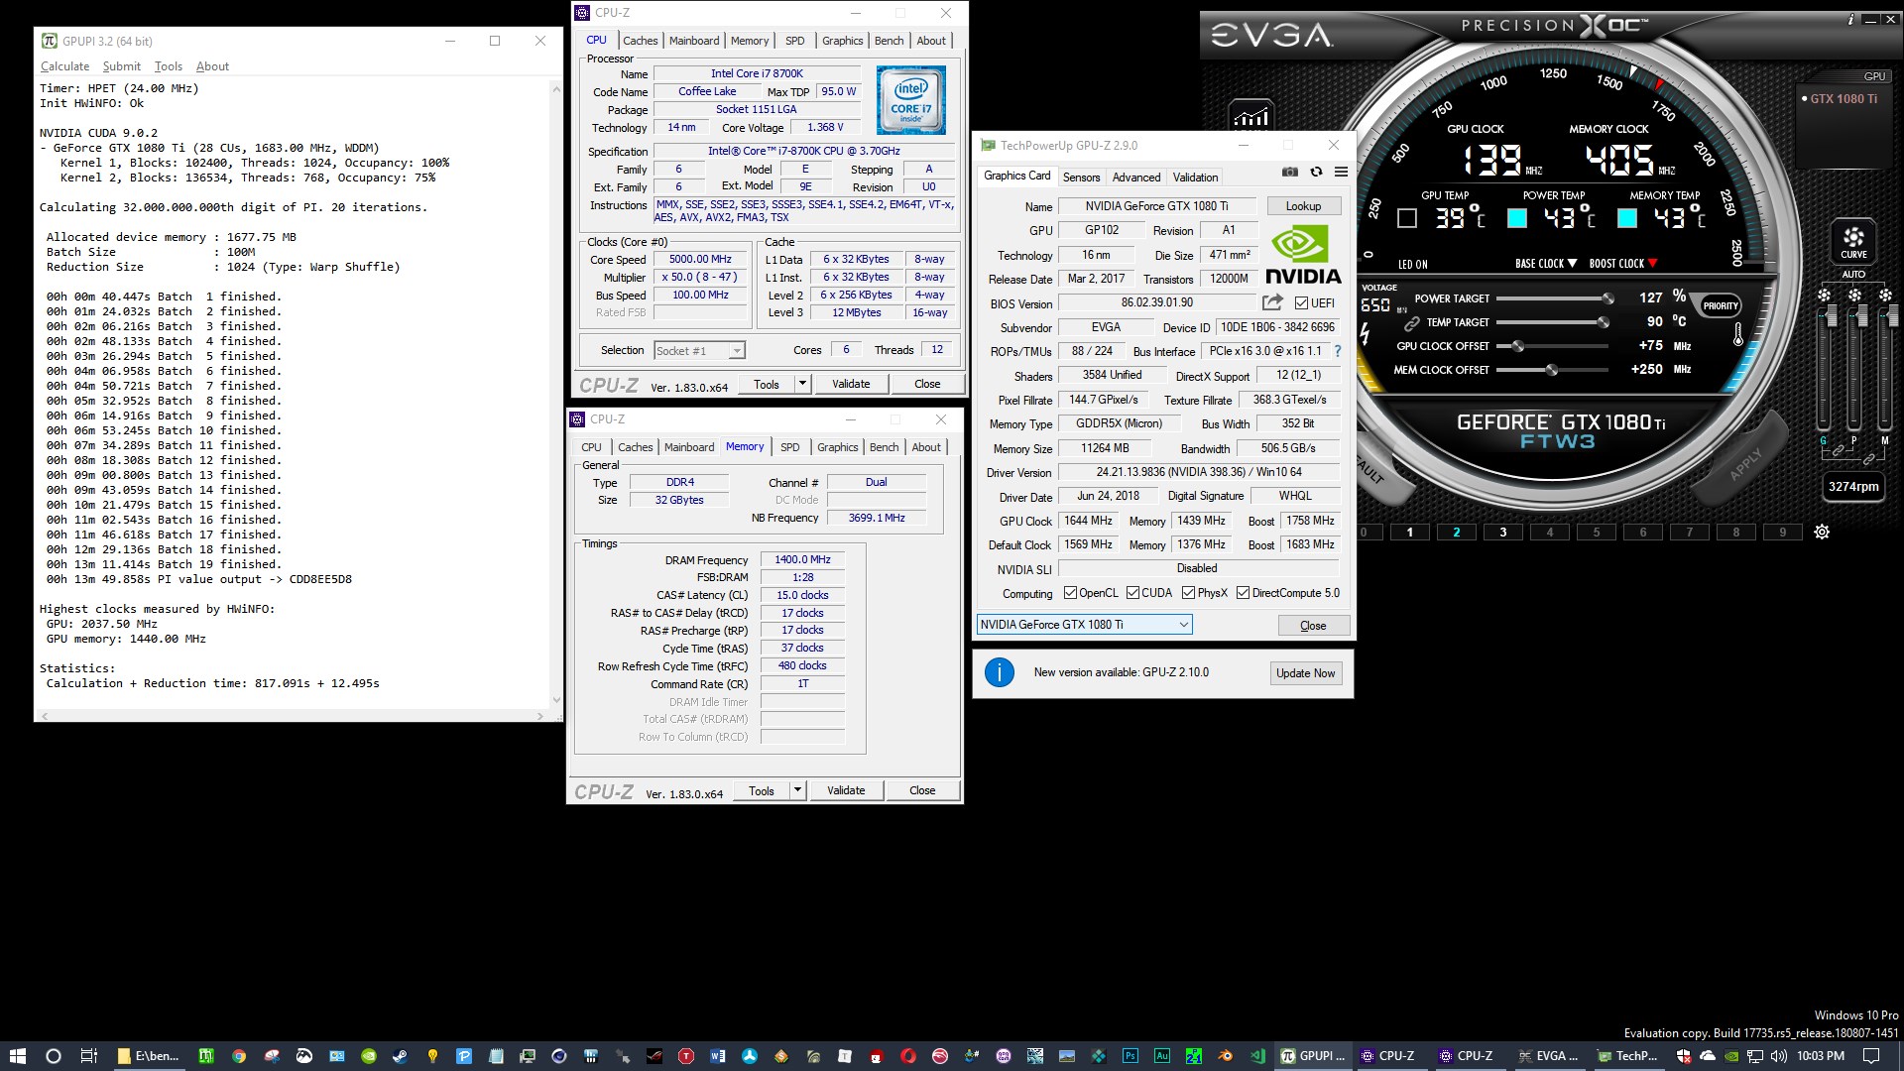This screenshot has height=1071, width=1904.
Task: Click the POWER TARGET slider handle
Action: click(x=1607, y=298)
